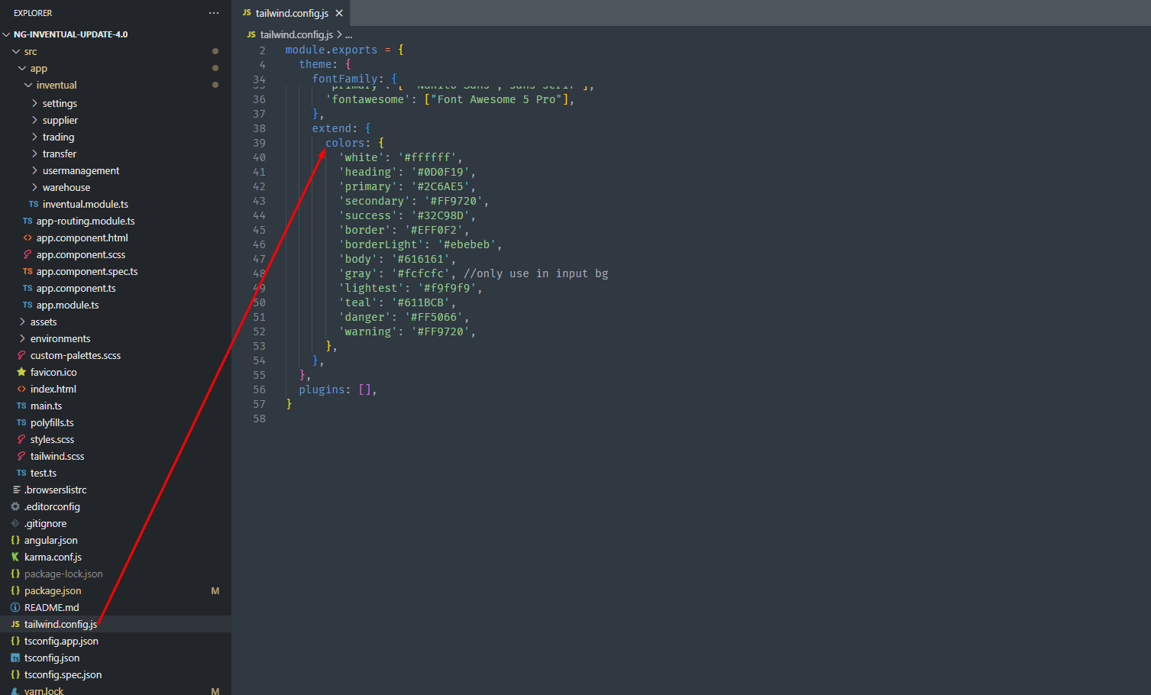Click the EXPLORER panel title
This screenshot has width=1151, height=695.
(33, 13)
